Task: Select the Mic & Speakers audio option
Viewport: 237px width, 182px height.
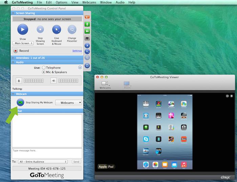Action: coord(44,72)
